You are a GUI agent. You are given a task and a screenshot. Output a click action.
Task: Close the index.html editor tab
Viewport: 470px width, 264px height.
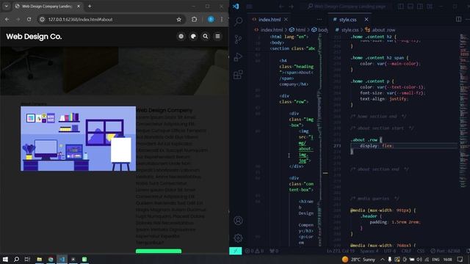(x=286, y=20)
